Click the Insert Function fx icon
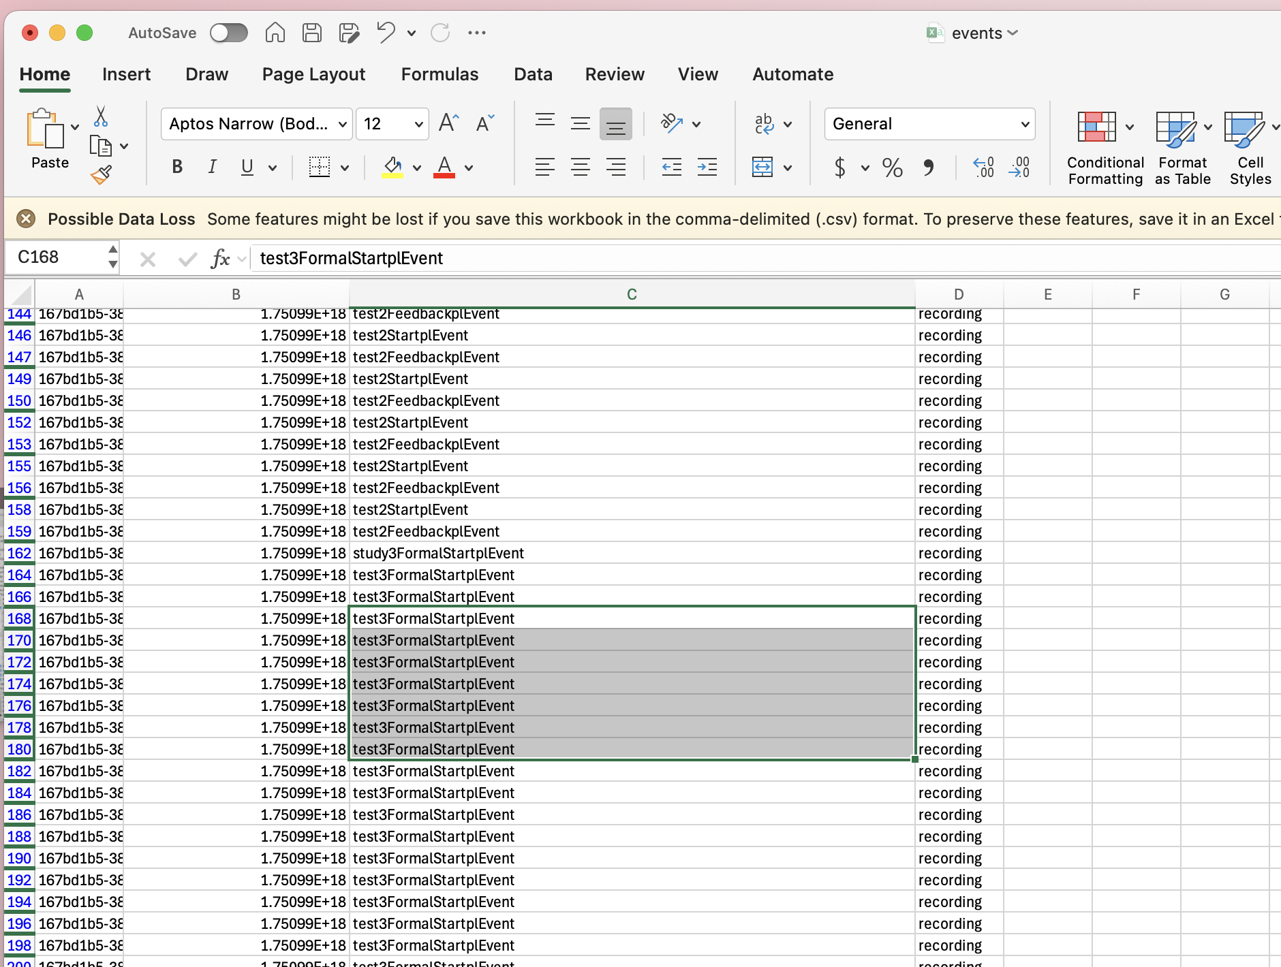This screenshot has height=967, width=1281. pyautogui.click(x=220, y=259)
